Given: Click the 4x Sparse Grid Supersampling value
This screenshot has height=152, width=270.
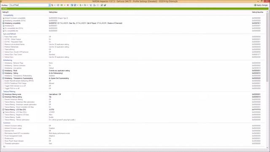Looking at the screenshot, I should 59,78.
